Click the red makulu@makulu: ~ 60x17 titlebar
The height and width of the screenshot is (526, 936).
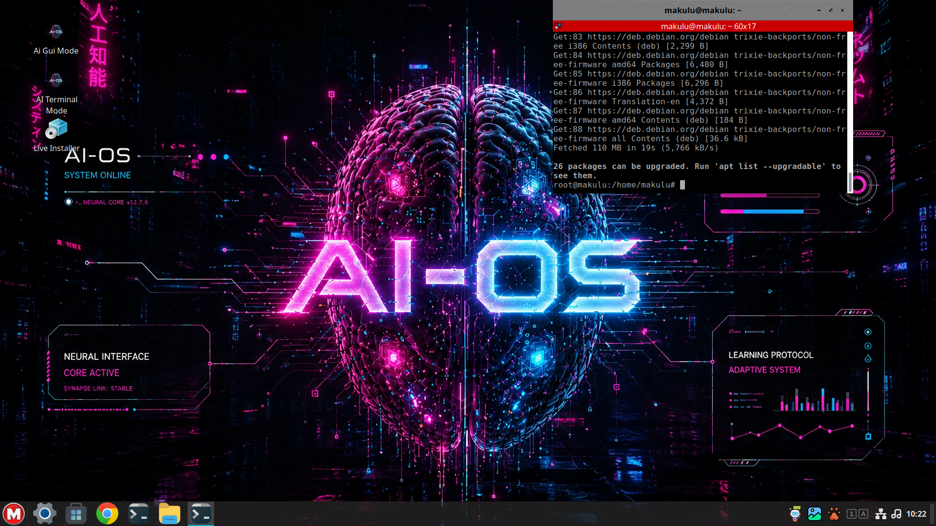click(703, 26)
